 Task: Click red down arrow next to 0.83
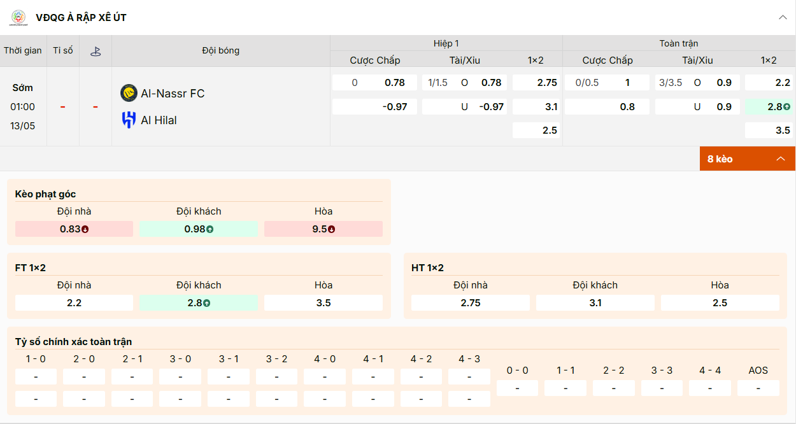coord(85,229)
